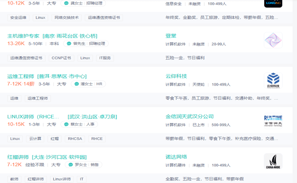
Task: Click 已上市 funding stage label
Action: (198, 125)
